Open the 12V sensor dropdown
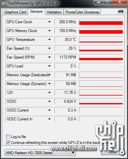Screen dimensions: 128x159 pos(49,93)
